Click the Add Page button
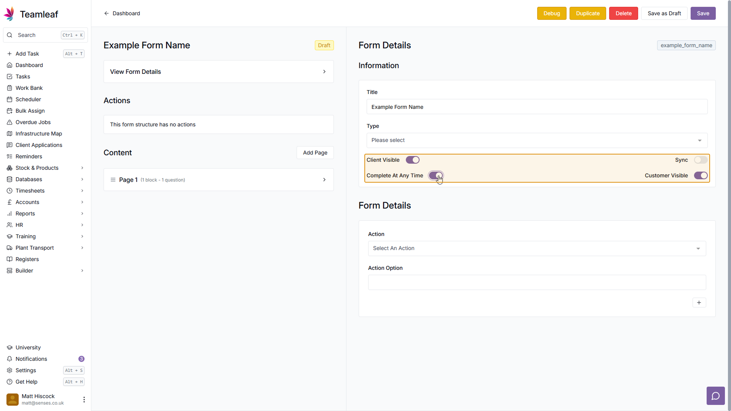731x411 pixels. 315,153
